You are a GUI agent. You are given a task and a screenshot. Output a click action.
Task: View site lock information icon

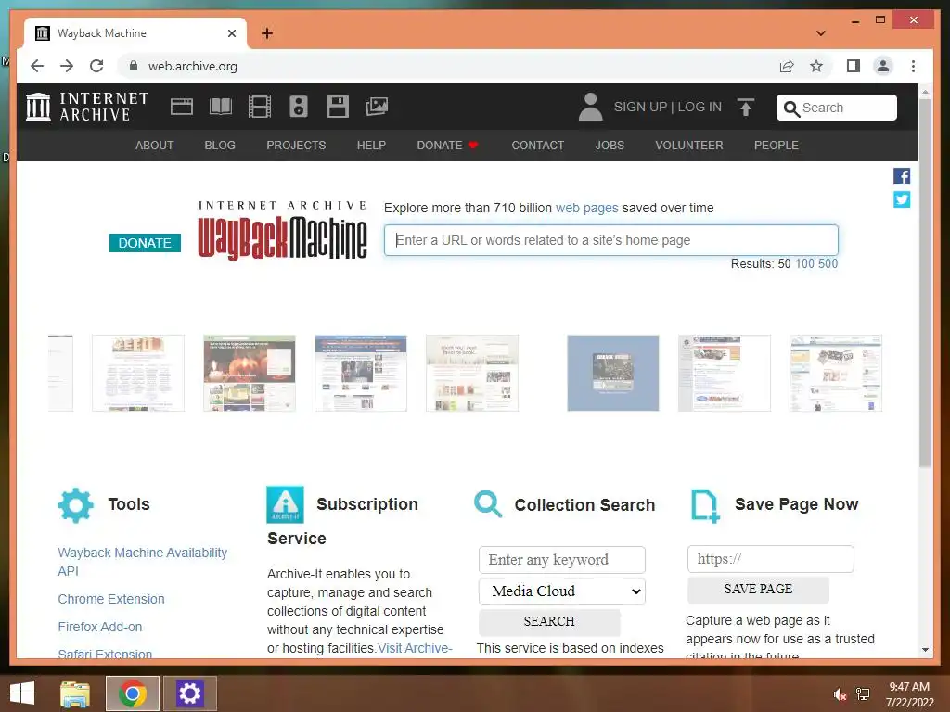134,66
